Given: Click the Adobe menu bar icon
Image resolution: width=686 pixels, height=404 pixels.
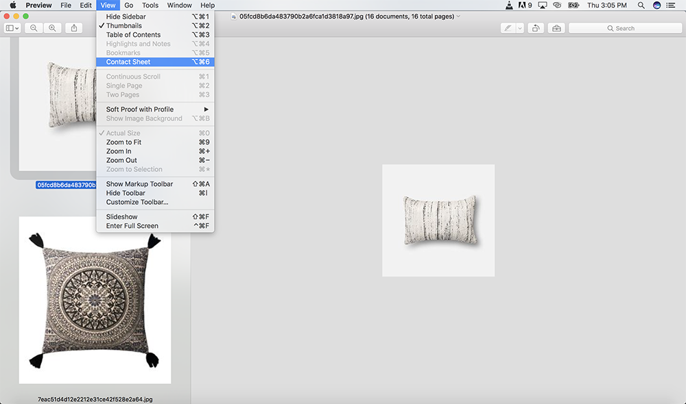Looking at the screenshot, I should (x=525, y=5).
